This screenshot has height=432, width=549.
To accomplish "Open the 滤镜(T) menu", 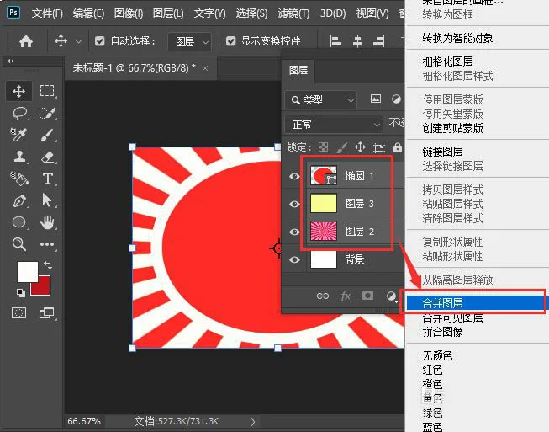I will click(293, 13).
